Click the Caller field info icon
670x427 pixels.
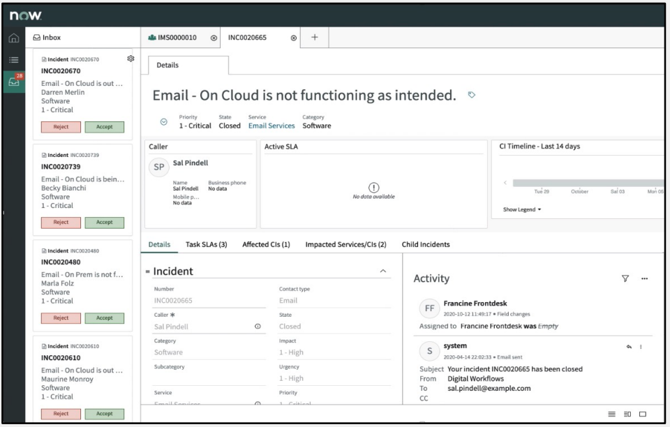(258, 327)
